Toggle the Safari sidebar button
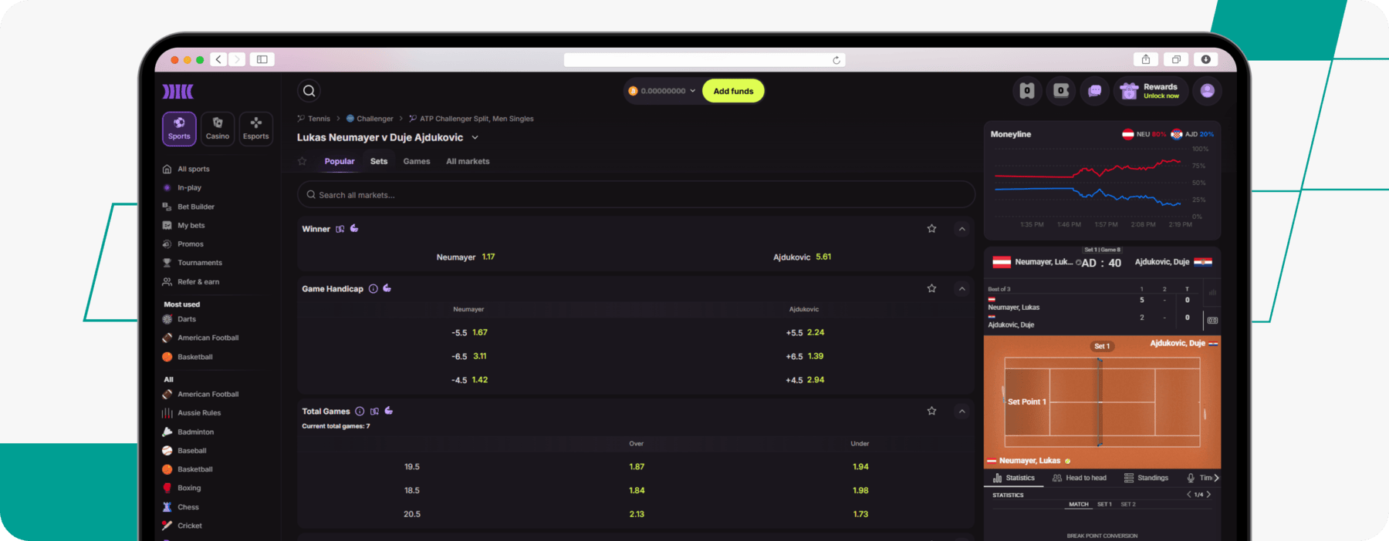The height and width of the screenshot is (541, 1389). [x=262, y=59]
